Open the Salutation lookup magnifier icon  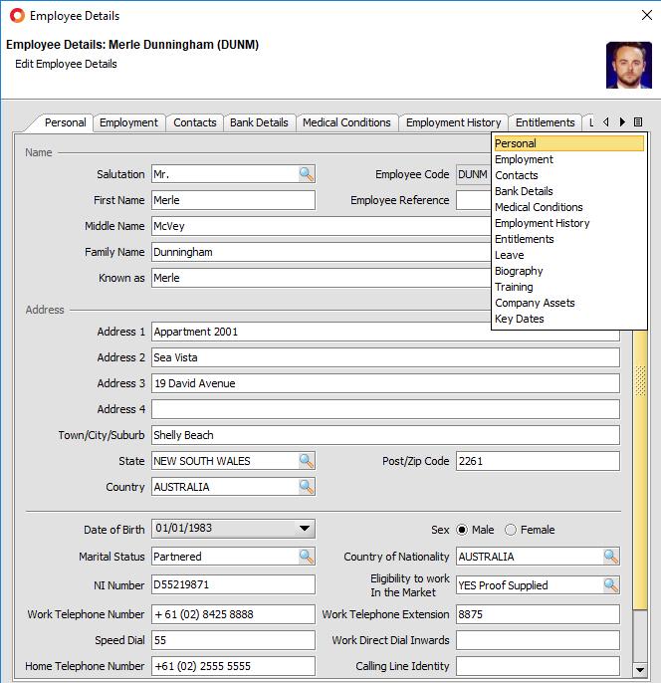(307, 174)
